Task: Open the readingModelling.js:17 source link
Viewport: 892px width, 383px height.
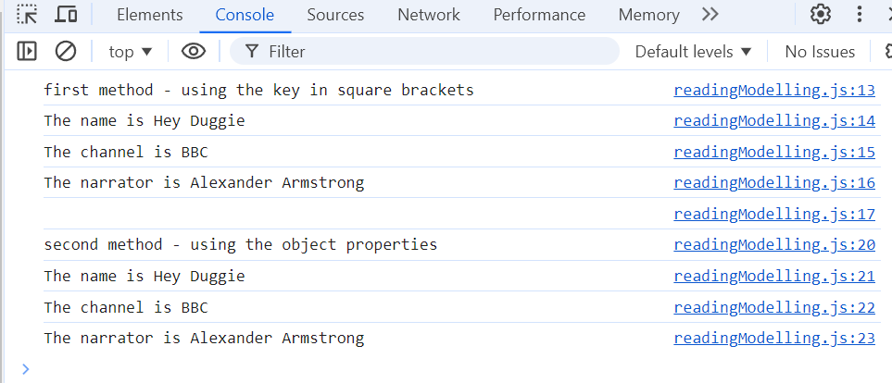Action: coord(774,215)
